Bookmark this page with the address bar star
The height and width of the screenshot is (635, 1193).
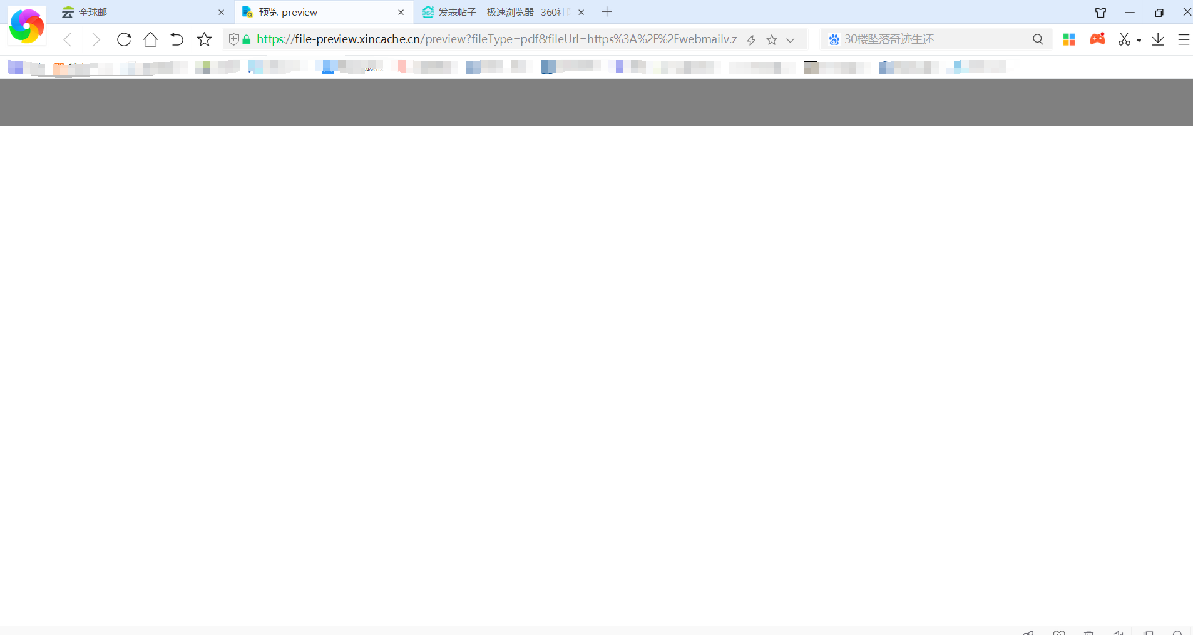point(772,40)
